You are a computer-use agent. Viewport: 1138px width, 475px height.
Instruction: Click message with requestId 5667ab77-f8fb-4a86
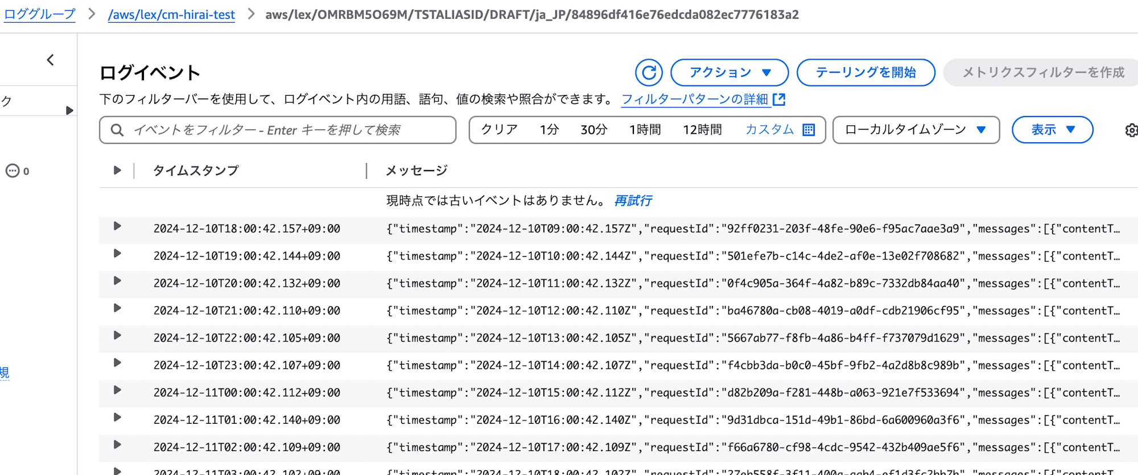(753, 338)
